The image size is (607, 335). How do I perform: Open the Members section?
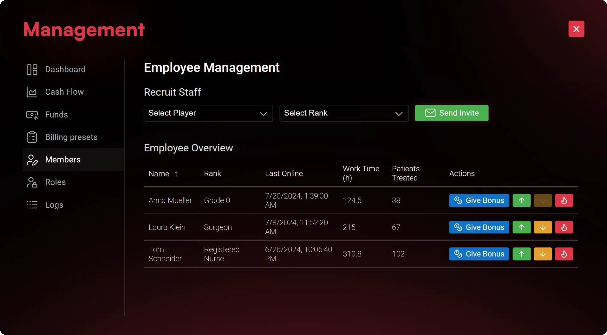pyautogui.click(x=62, y=160)
